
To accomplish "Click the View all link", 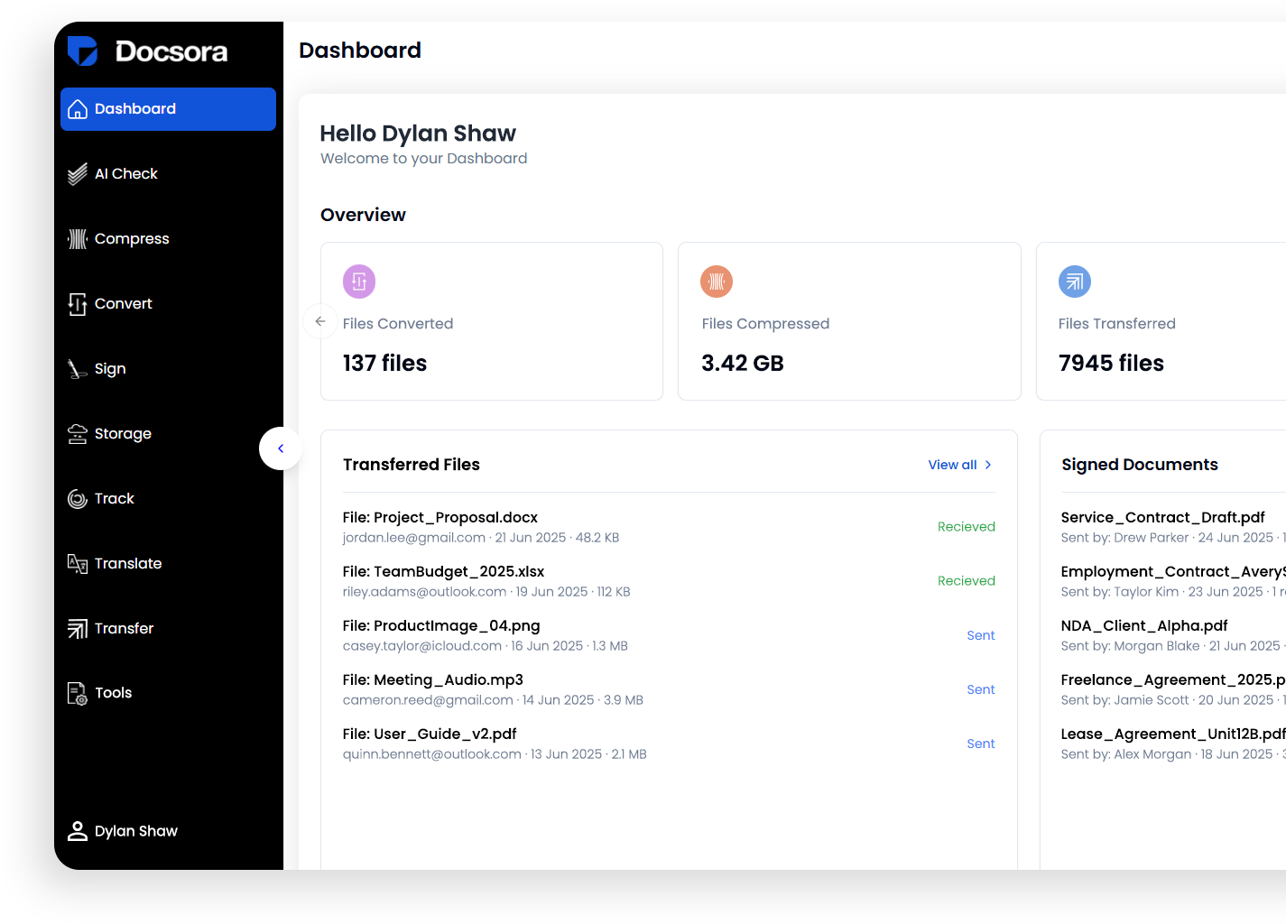I will pos(952,465).
